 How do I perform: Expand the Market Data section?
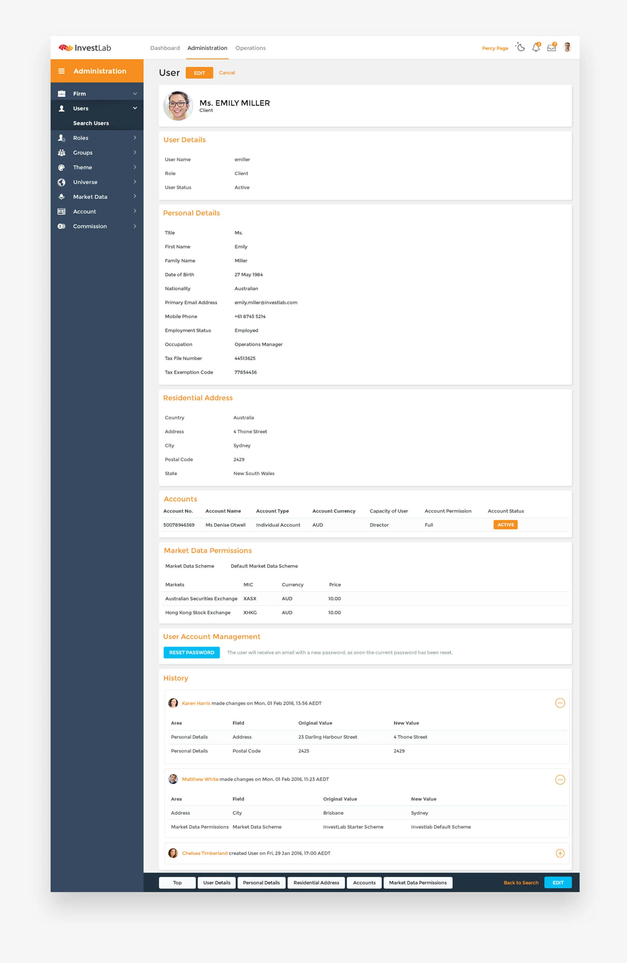coord(135,197)
